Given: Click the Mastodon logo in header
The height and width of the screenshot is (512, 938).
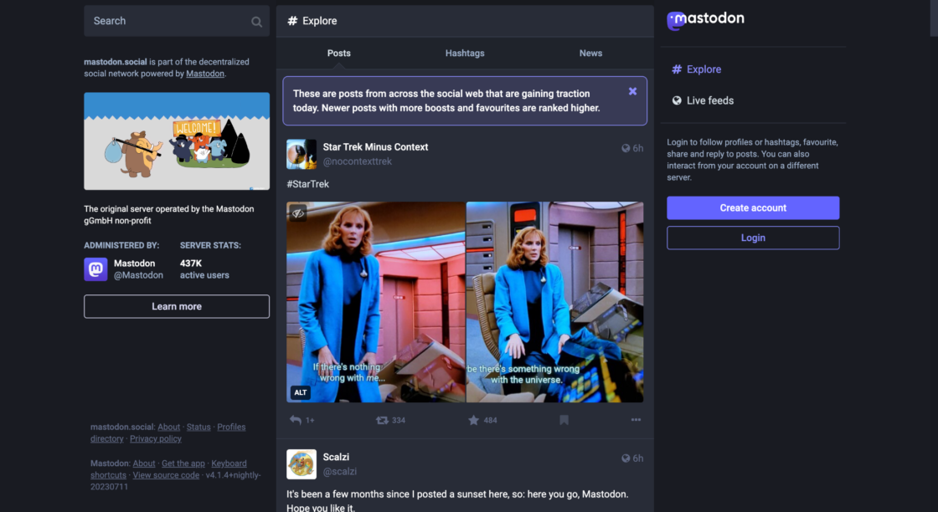Looking at the screenshot, I should tap(706, 19).
